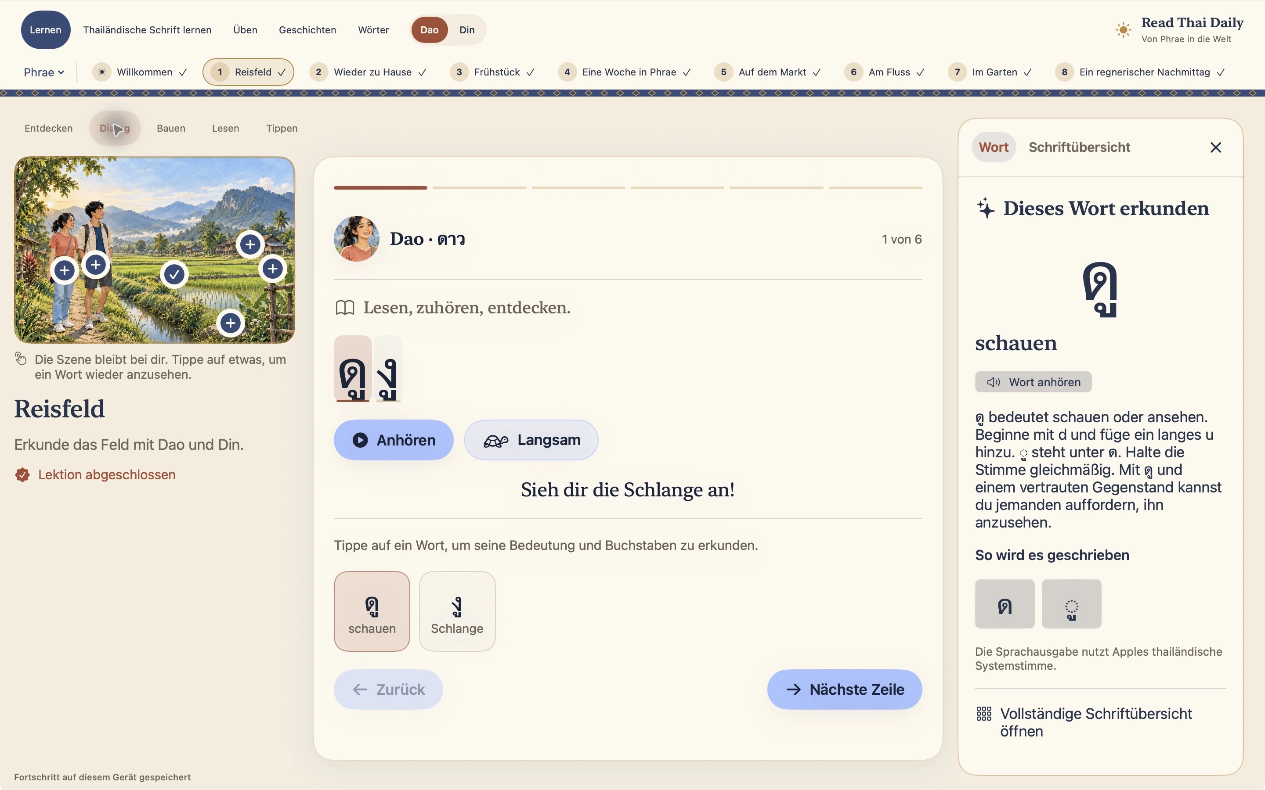Open the Üben section
This screenshot has height=790, width=1265.
tap(245, 30)
